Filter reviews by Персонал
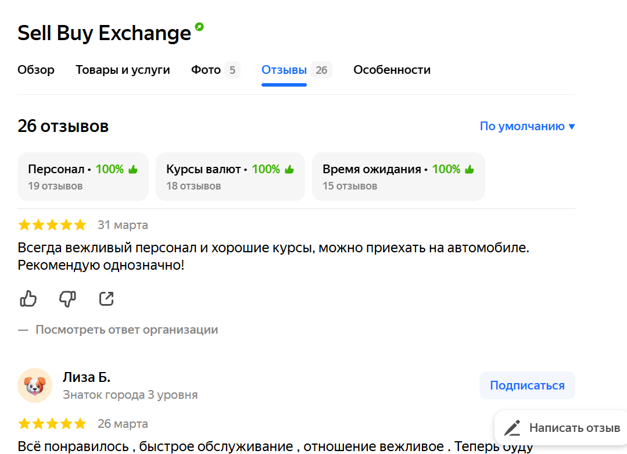 (x=83, y=176)
